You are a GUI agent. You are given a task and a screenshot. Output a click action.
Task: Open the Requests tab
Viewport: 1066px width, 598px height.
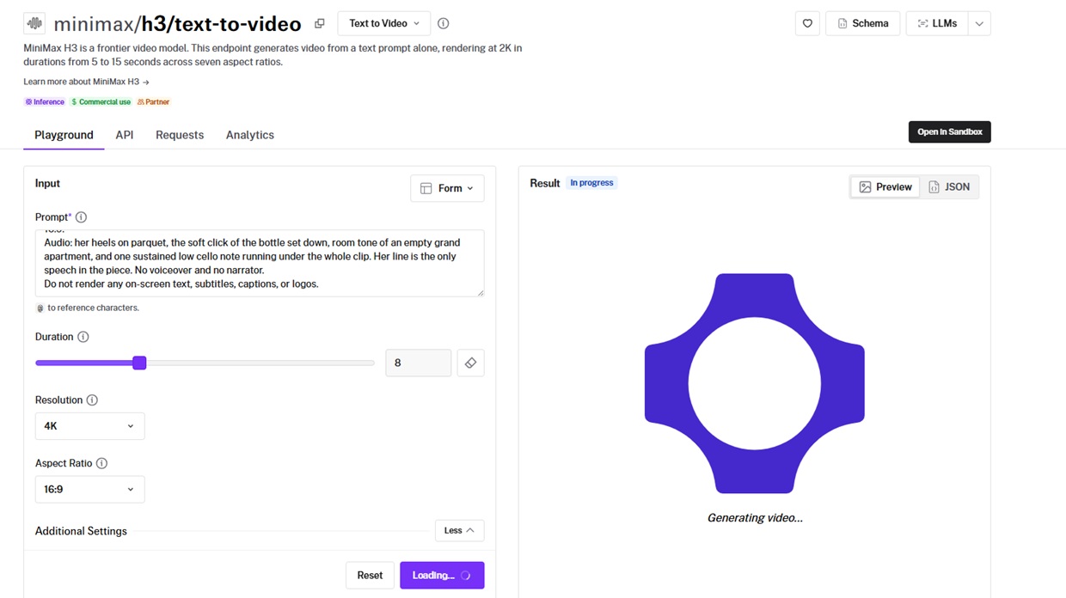click(180, 135)
